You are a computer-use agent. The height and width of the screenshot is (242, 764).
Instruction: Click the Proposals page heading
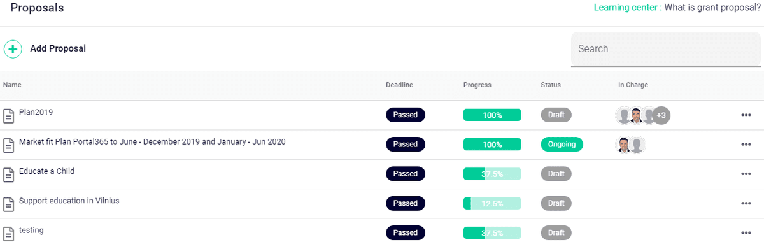pos(37,8)
